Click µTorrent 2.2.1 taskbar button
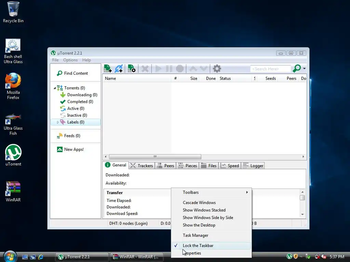The image size is (350, 262). pos(82,257)
